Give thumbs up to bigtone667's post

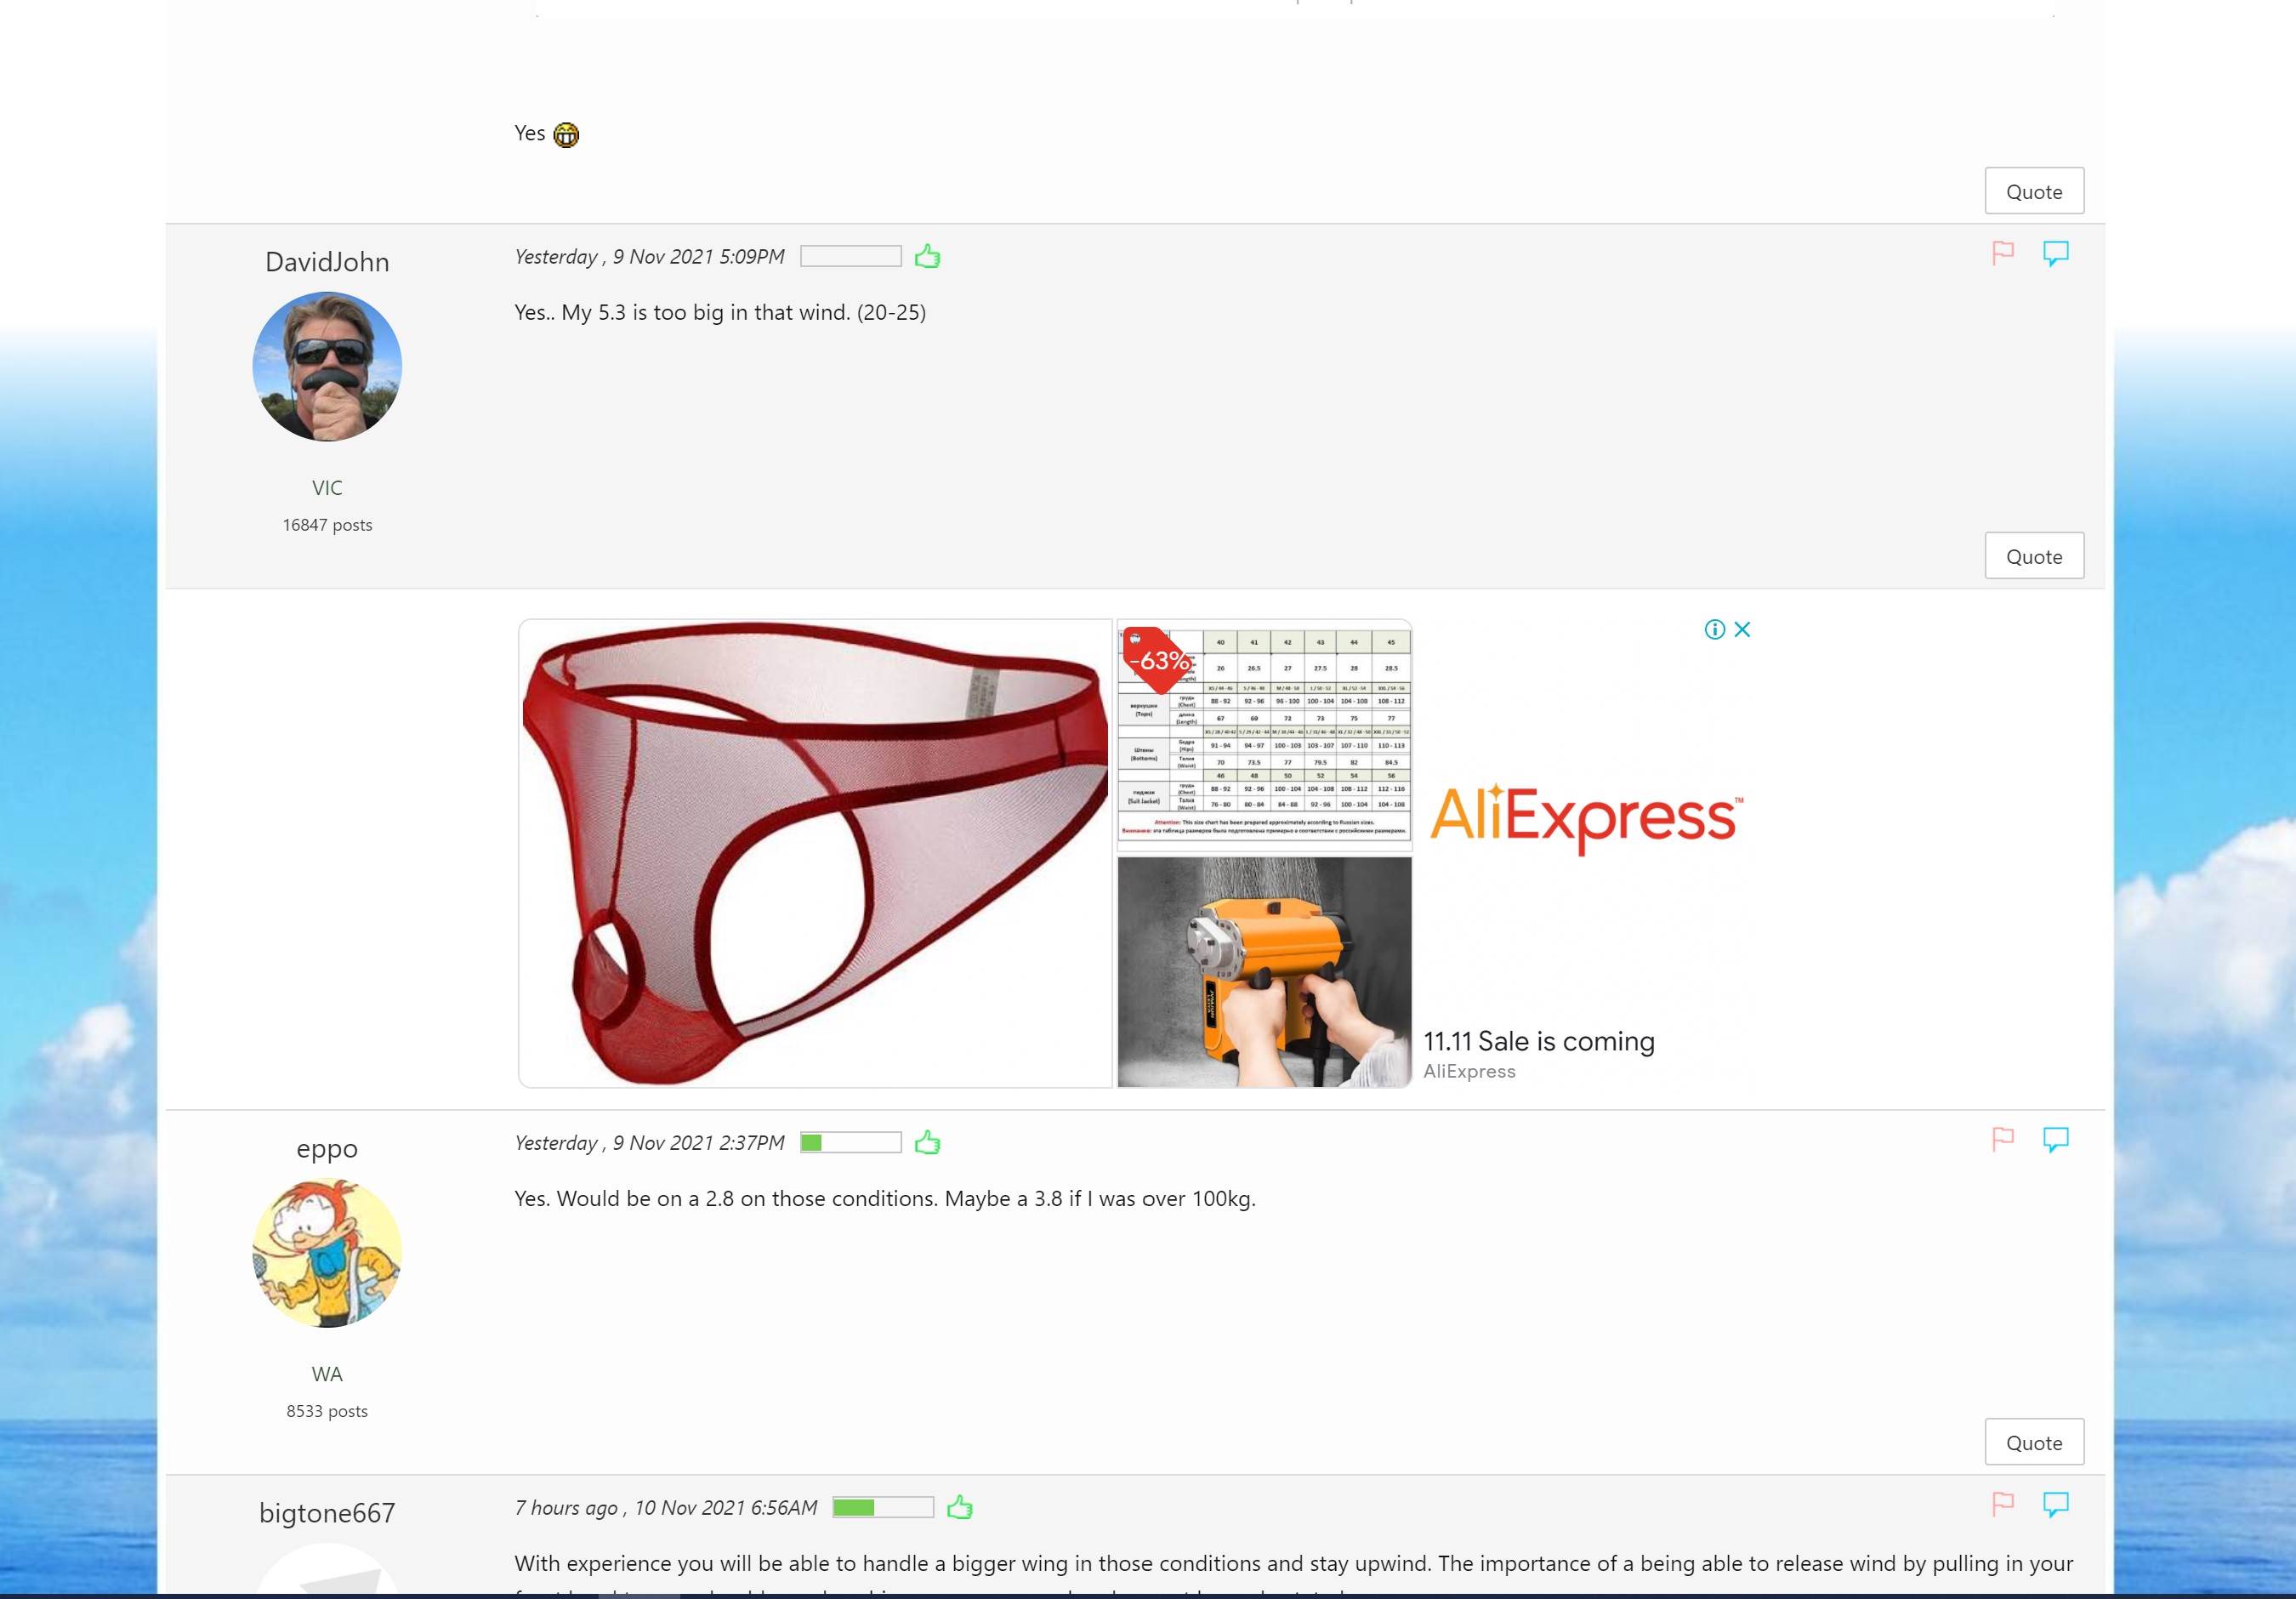coord(959,1508)
